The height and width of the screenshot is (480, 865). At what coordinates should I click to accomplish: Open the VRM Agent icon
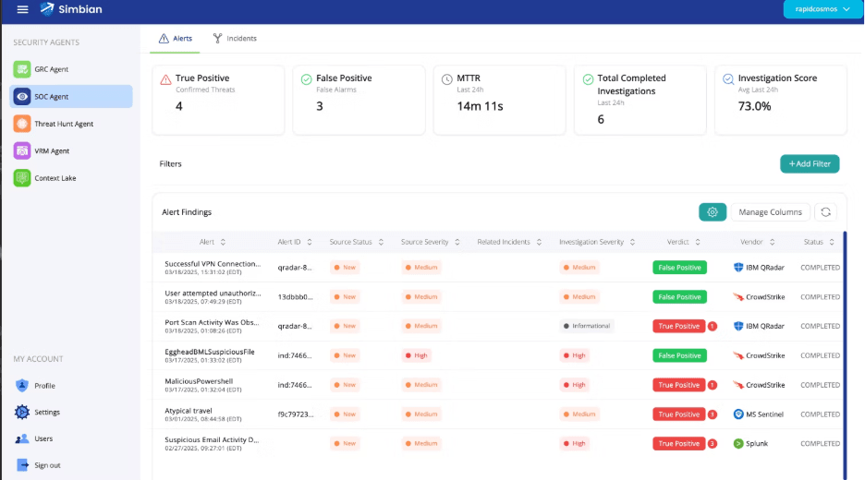click(x=22, y=150)
